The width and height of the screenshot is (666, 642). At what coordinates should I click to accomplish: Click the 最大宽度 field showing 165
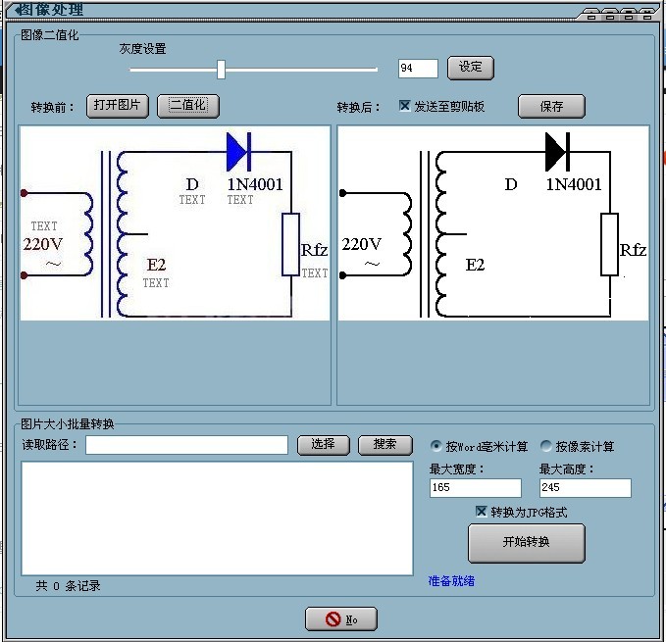(475, 488)
